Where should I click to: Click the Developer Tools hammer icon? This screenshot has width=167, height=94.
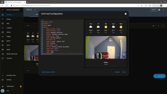click(x=3, y=75)
